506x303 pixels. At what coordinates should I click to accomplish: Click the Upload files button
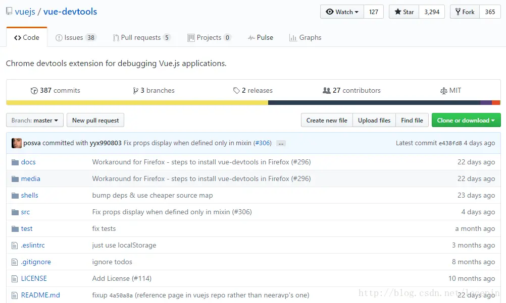[374, 120]
